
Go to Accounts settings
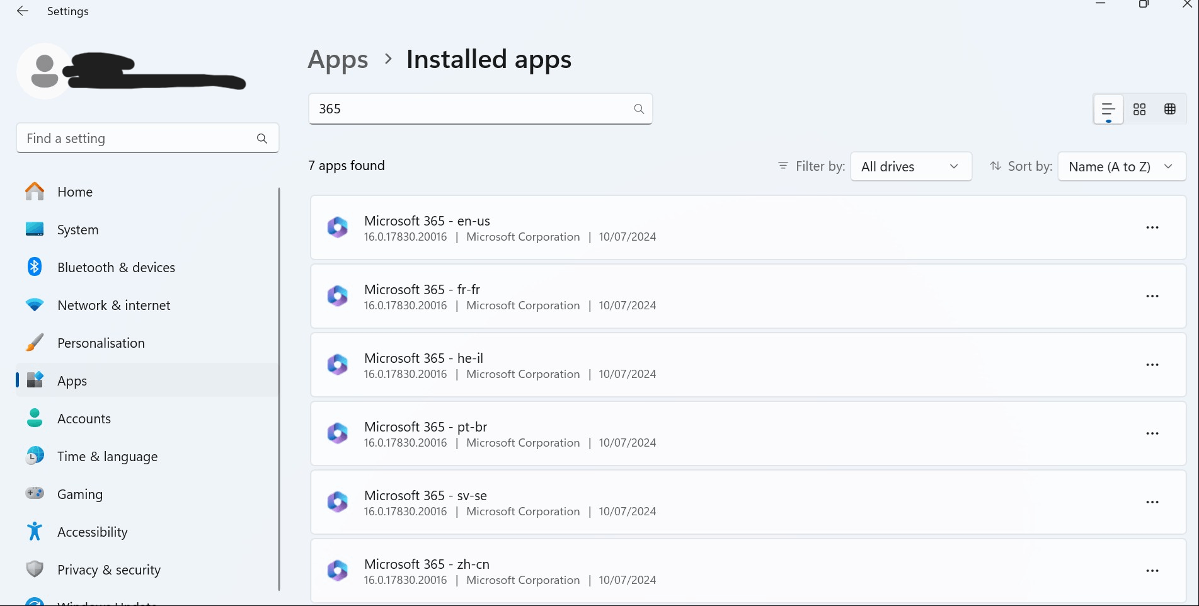pyautogui.click(x=147, y=418)
